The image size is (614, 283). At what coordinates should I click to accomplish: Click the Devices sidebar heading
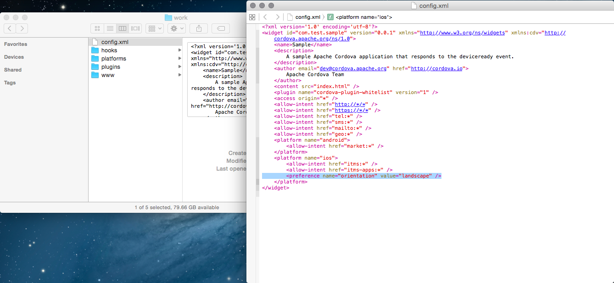click(x=14, y=57)
